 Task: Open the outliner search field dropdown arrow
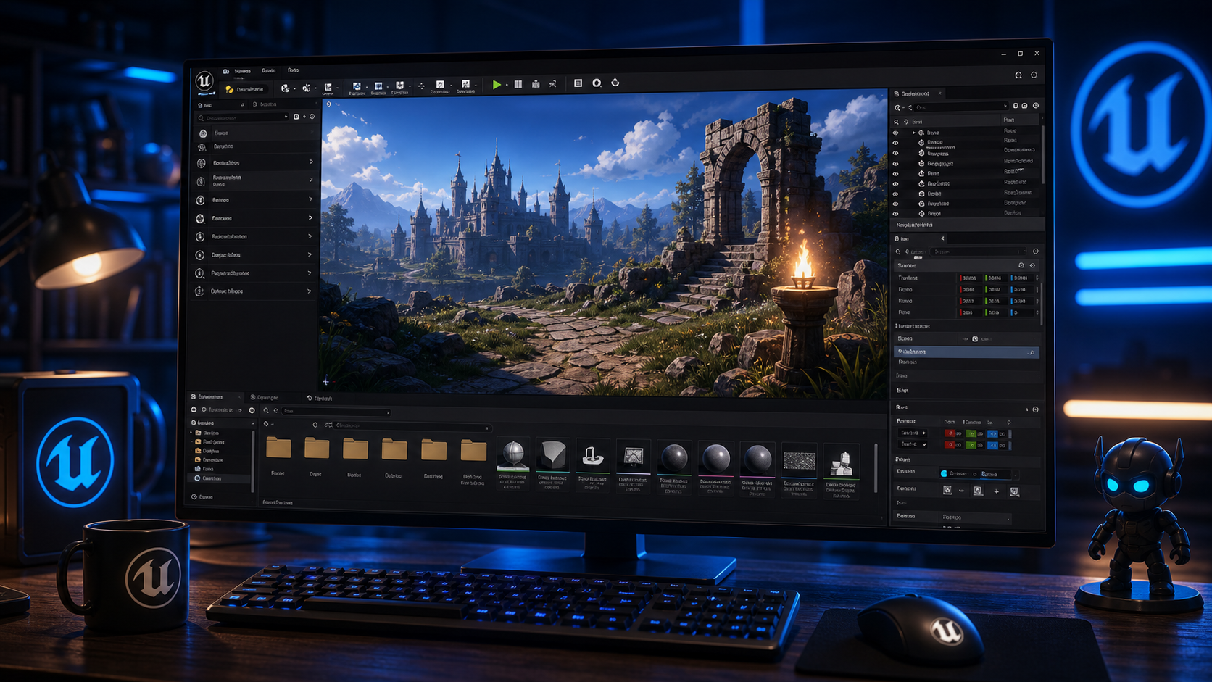pos(1005,107)
